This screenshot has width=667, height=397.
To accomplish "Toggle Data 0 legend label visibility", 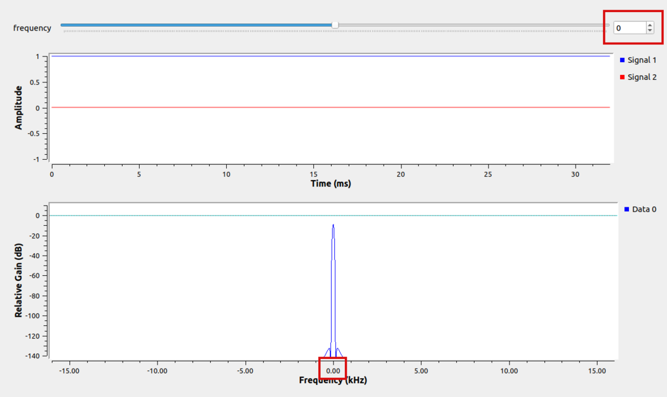I will (x=644, y=209).
